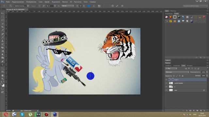This screenshot has height=117, width=209.
Task: Select the Dodge tool
Action: [x=2, y=58]
